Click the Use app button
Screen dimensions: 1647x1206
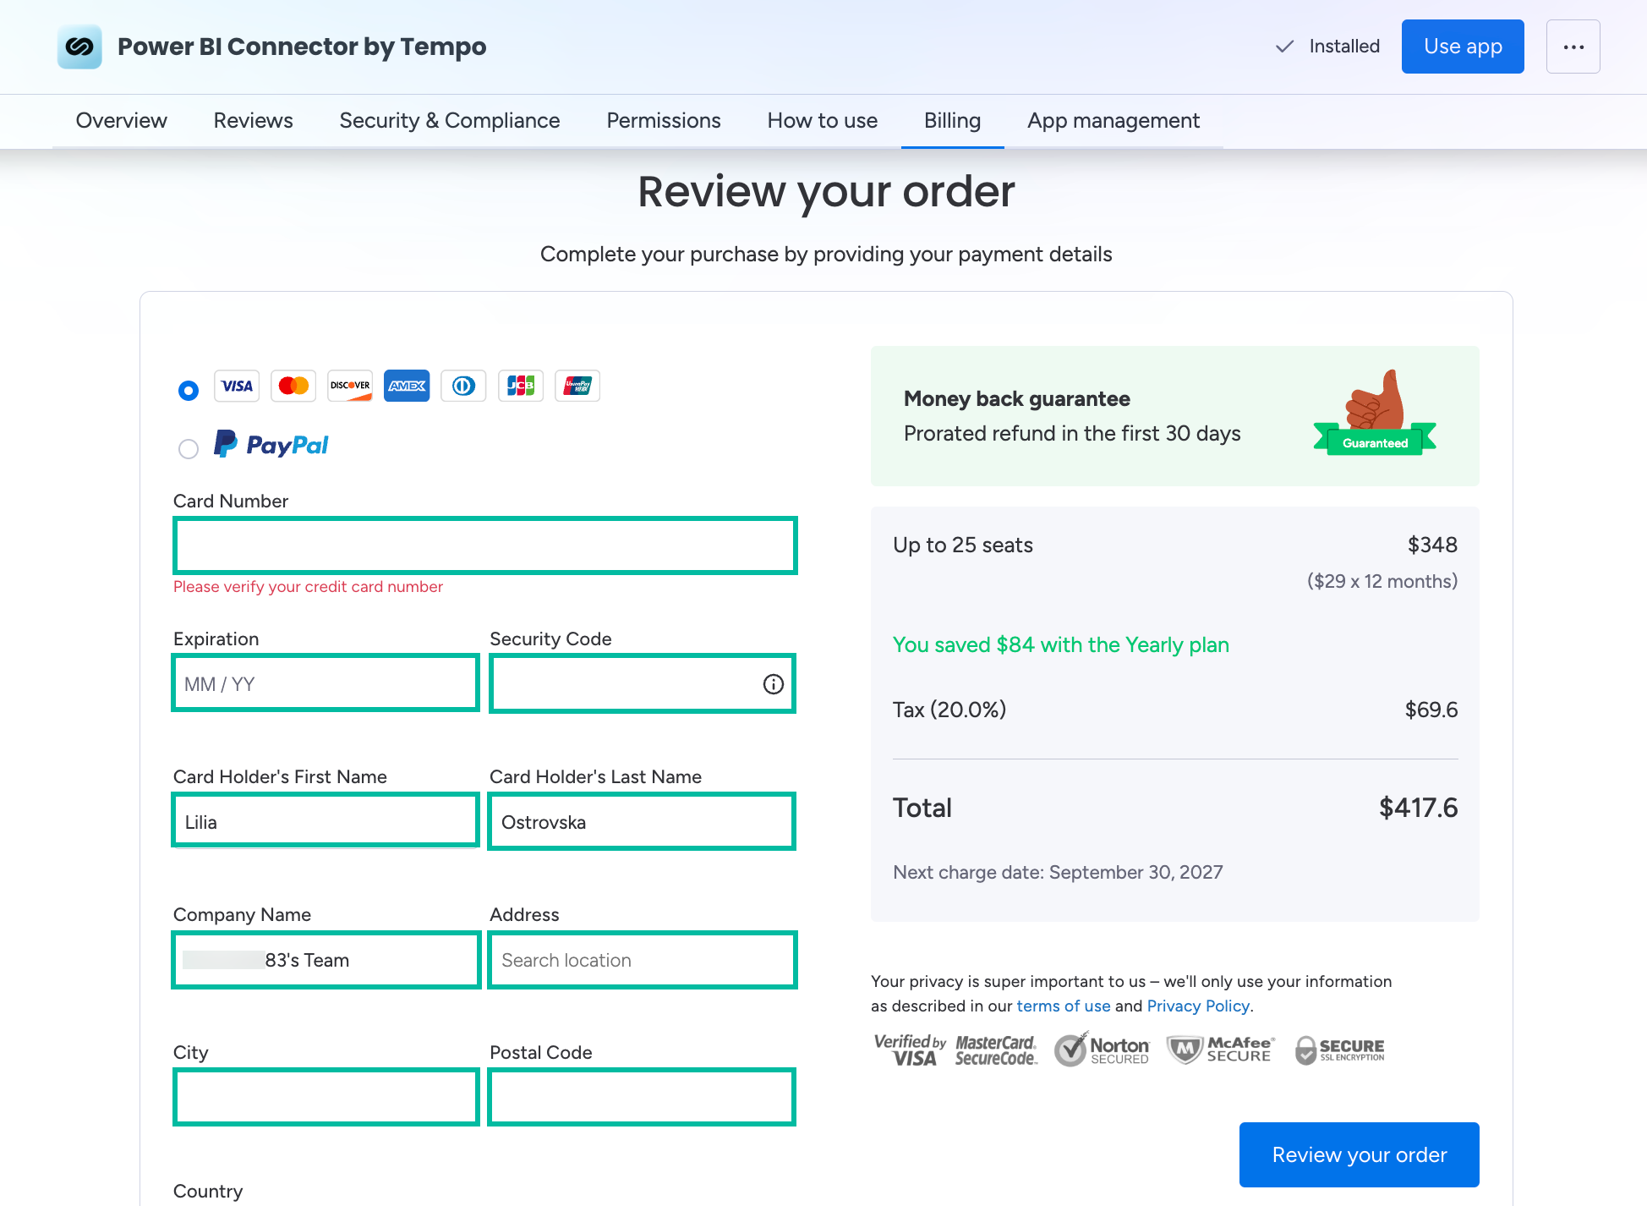coord(1463,47)
